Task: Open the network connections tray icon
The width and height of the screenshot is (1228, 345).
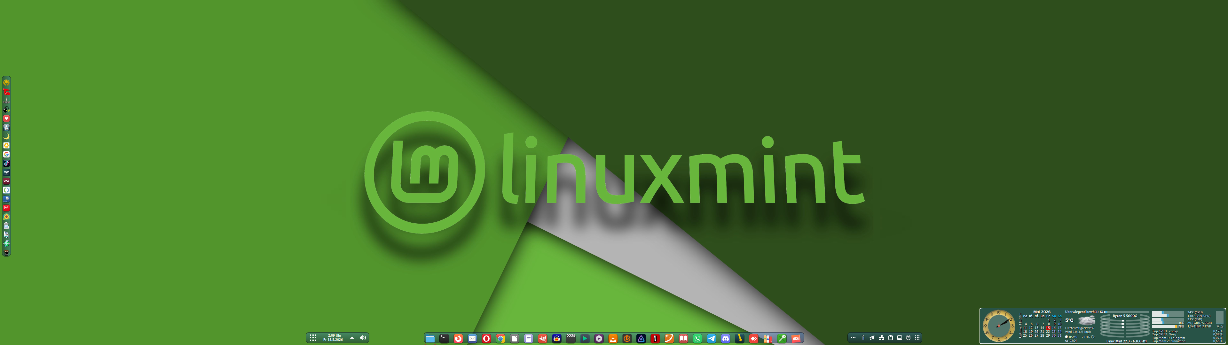Action: tap(881, 338)
